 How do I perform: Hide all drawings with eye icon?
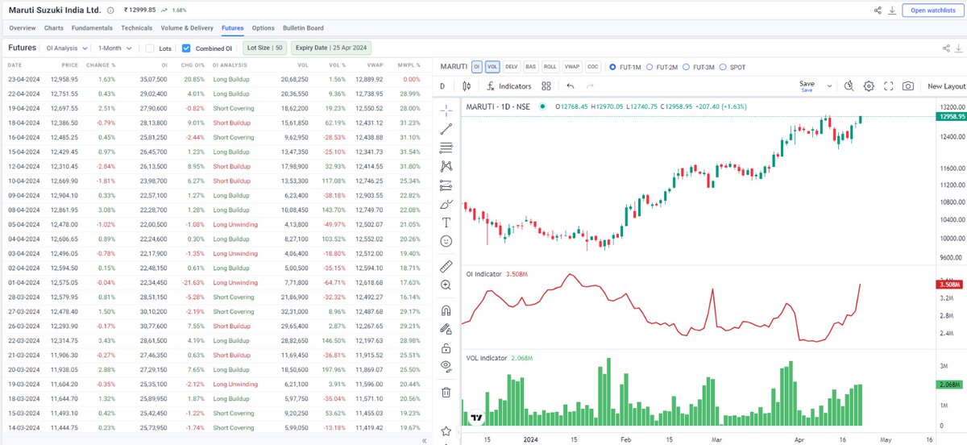tap(446, 367)
